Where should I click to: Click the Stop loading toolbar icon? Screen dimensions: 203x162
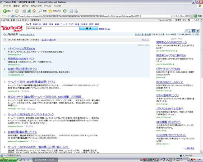pyautogui.click(x=24, y=11)
